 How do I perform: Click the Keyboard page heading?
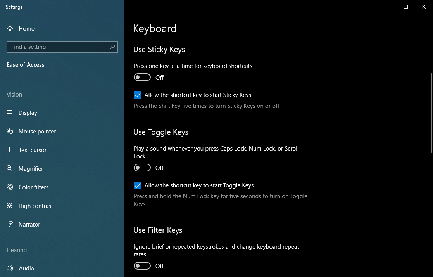coord(155,28)
